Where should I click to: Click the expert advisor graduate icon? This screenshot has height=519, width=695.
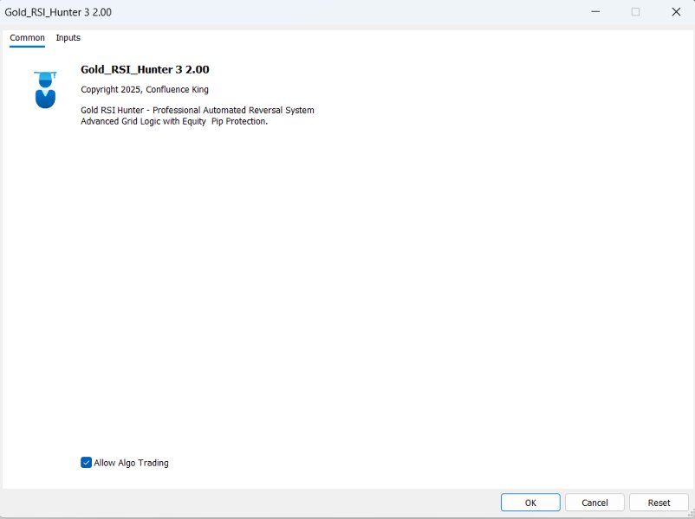click(45, 90)
